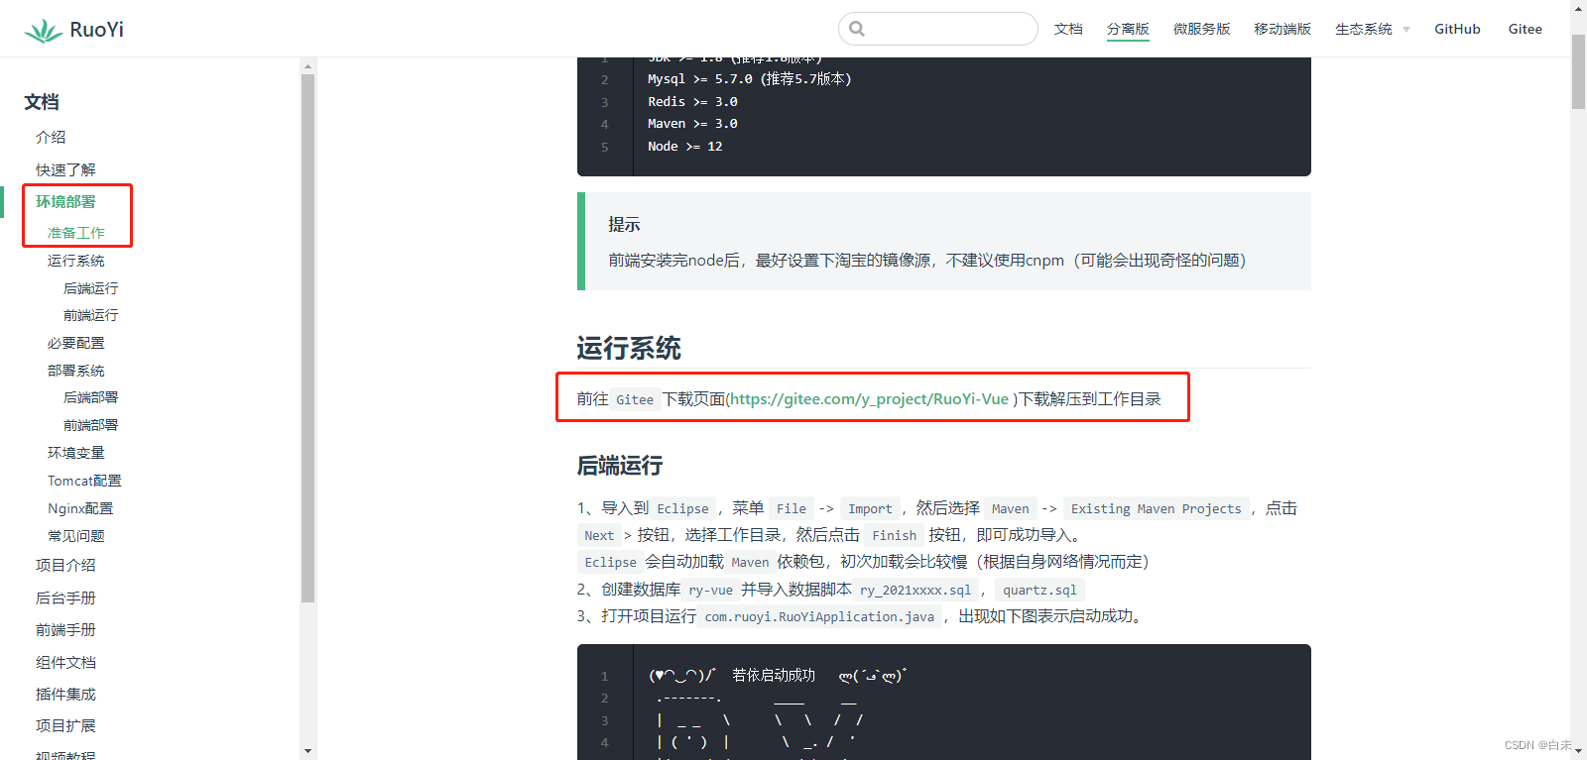Viewport: 1587px width, 760px height.
Task: Click the Gitee inline code label
Action: (635, 399)
